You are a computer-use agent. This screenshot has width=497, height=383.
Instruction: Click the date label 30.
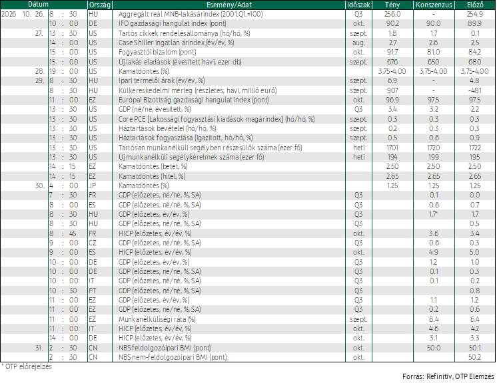(39, 186)
